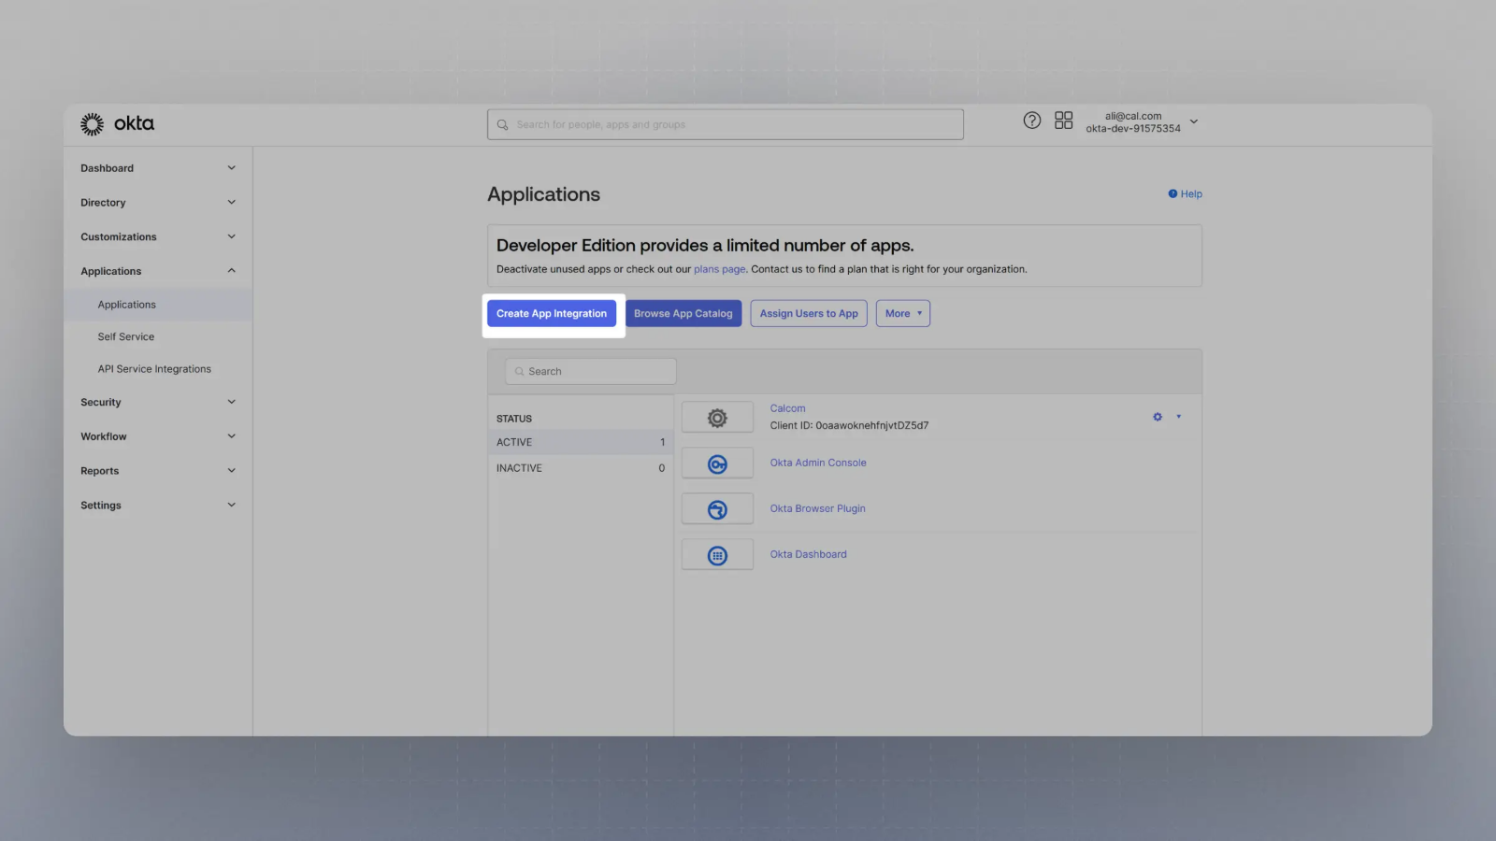Open the Calcom settings gear icon
Viewport: 1496px width, 841px height.
(1158, 417)
